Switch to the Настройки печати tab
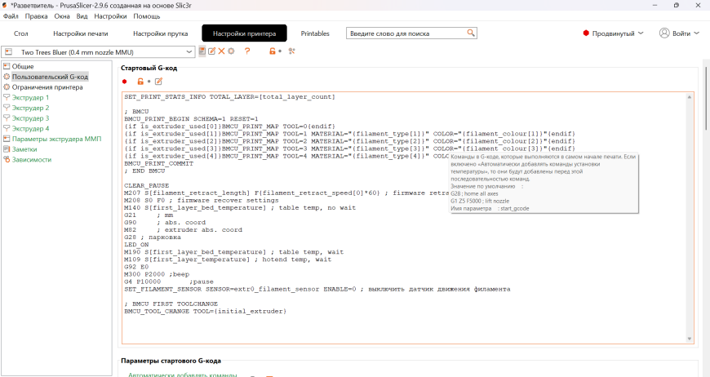The image size is (710, 377). pyautogui.click(x=81, y=33)
